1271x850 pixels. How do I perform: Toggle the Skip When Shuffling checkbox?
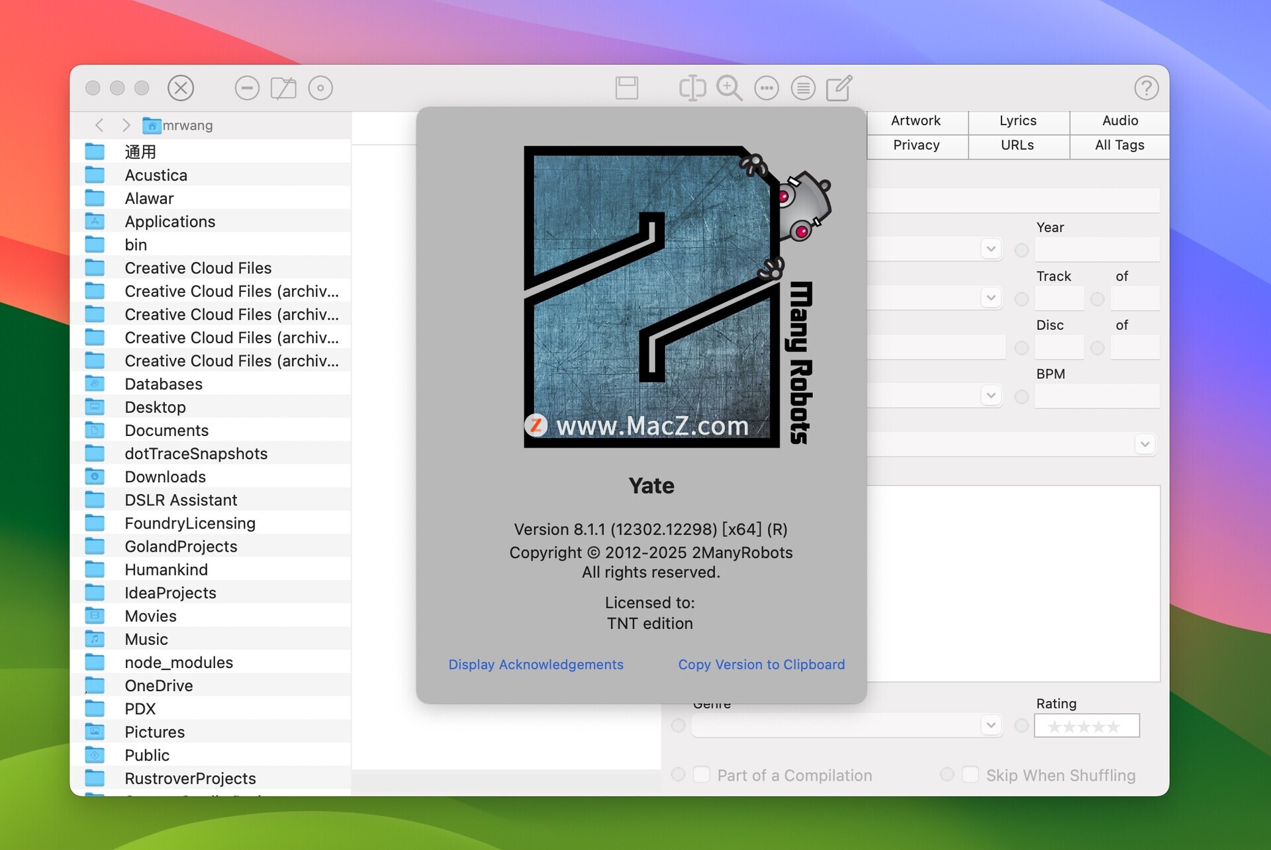tap(970, 775)
